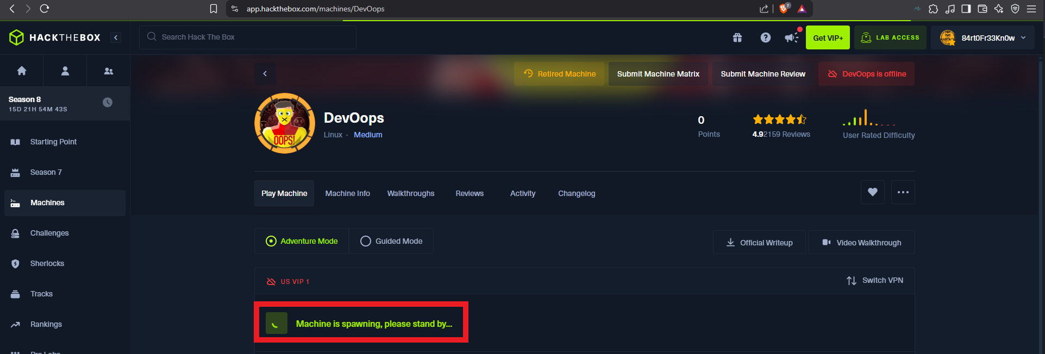Open the announcements megaphone icon
This screenshot has width=1045, height=354.
pos(792,37)
